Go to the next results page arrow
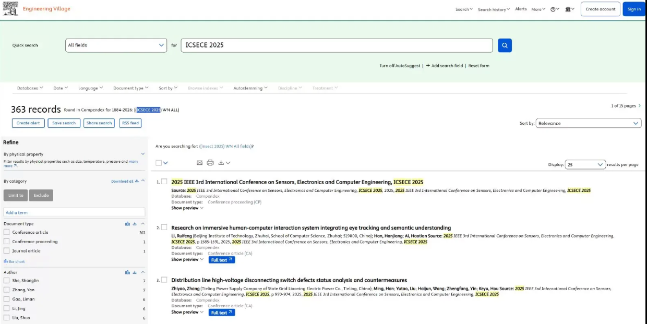647x324 pixels. (640, 106)
